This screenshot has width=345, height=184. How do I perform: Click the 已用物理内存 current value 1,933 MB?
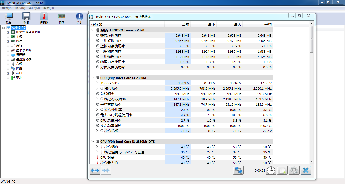click(182, 51)
